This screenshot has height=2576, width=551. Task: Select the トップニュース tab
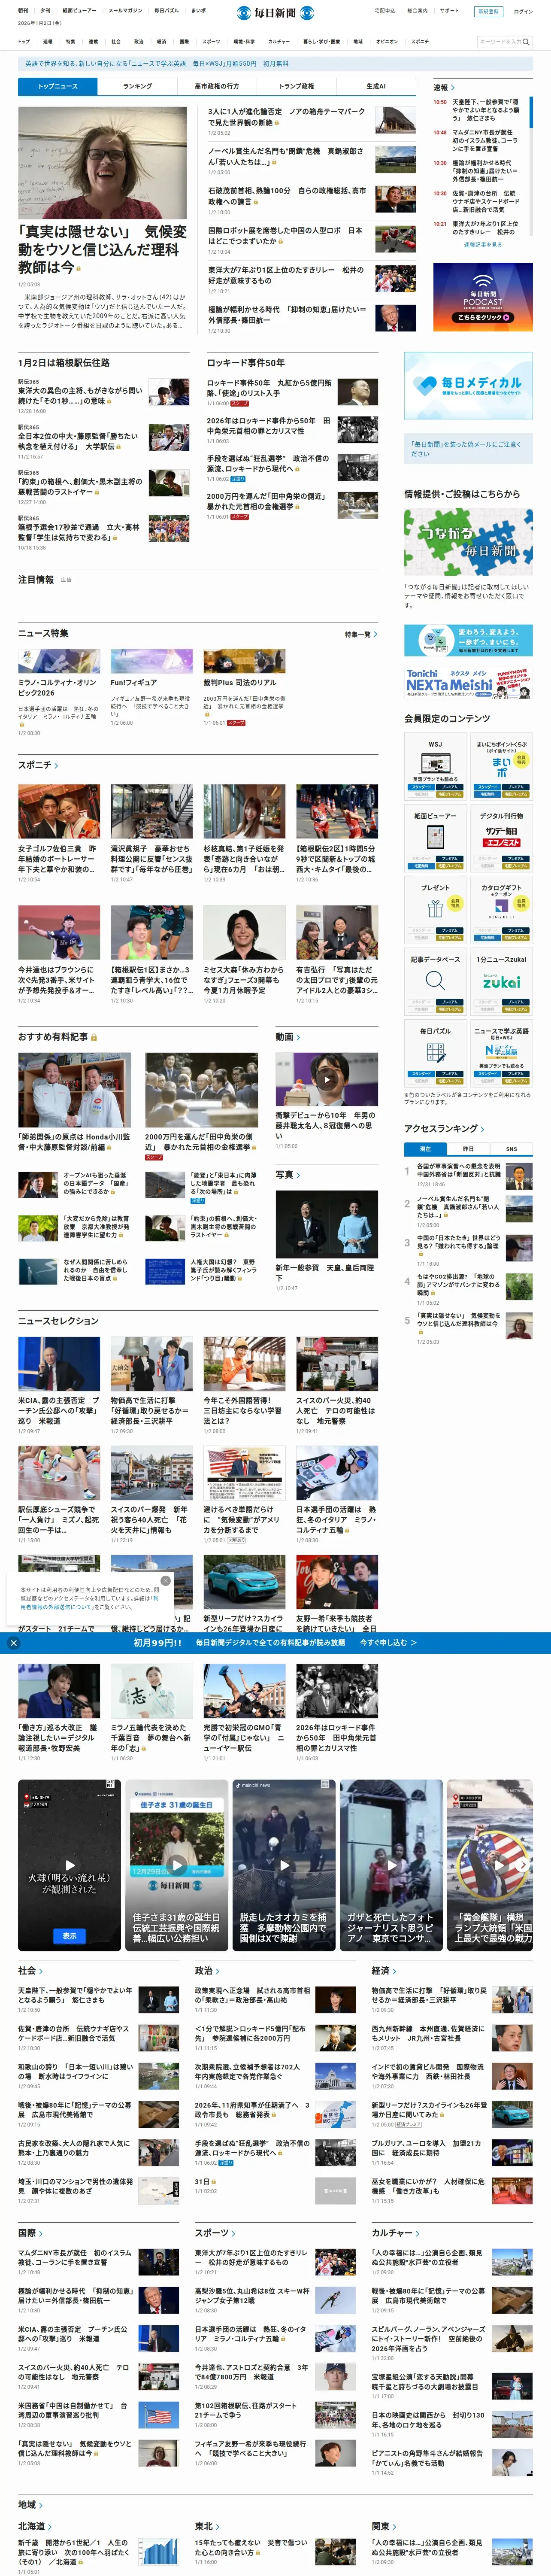pyautogui.click(x=58, y=86)
